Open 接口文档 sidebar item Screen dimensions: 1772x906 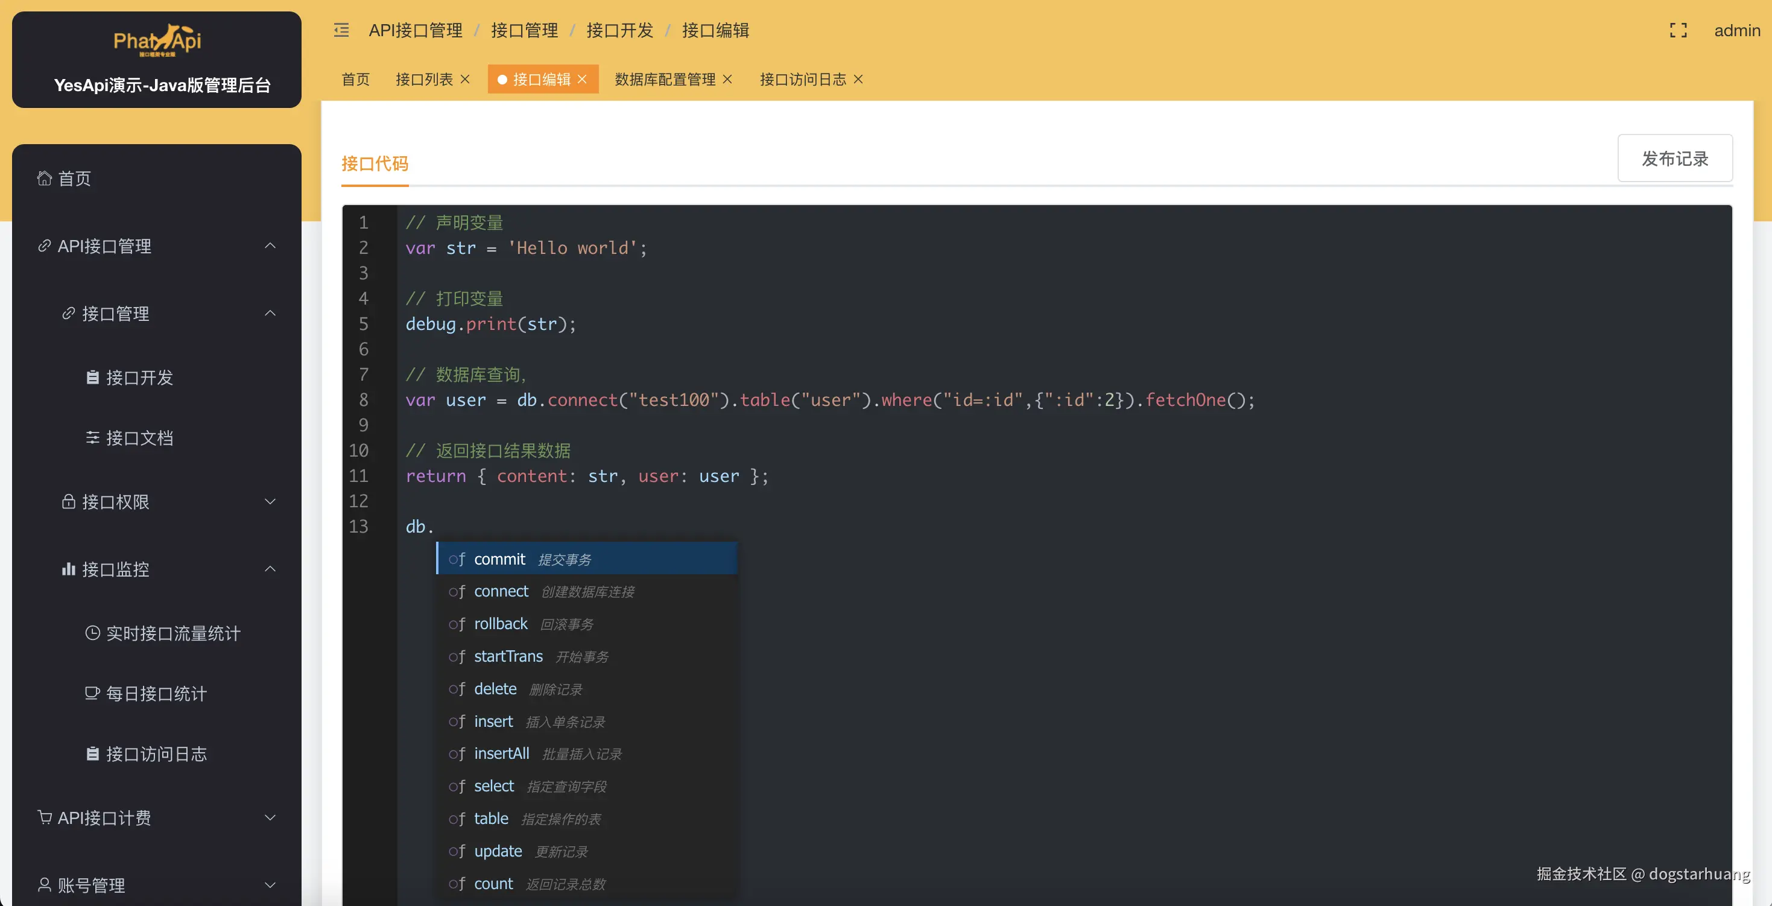click(139, 438)
